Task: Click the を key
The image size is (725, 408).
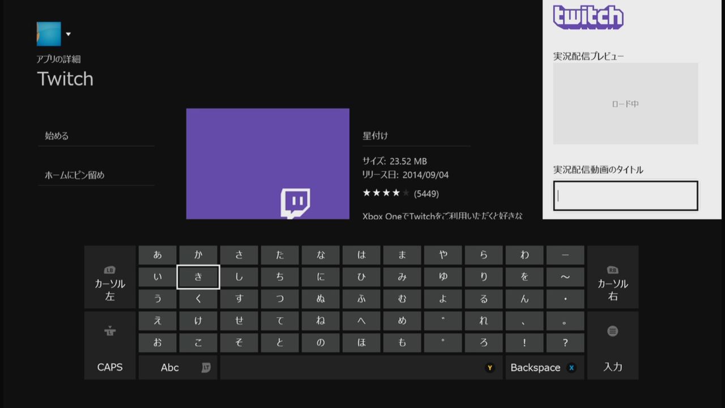Action: point(524,277)
